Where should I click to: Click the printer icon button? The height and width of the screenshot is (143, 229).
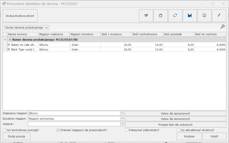coord(204,16)
